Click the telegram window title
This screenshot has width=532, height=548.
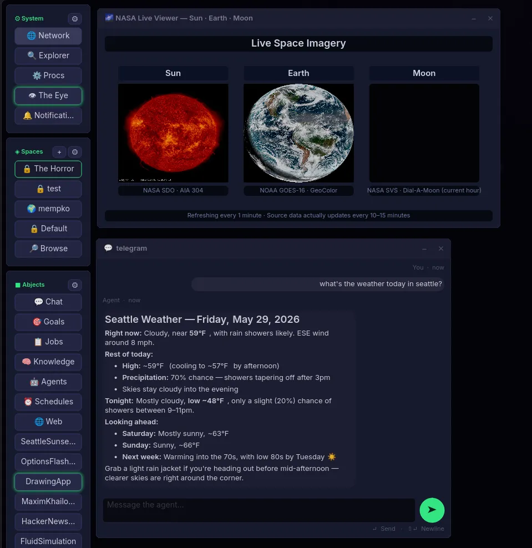pos(131,248)
